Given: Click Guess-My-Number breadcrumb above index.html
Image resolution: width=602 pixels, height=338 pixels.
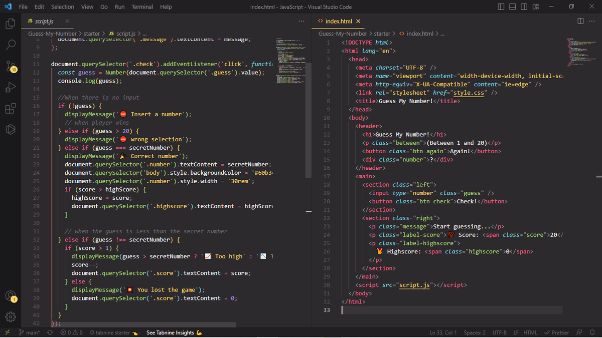Looking at the screenshot, I should [343, 34].
